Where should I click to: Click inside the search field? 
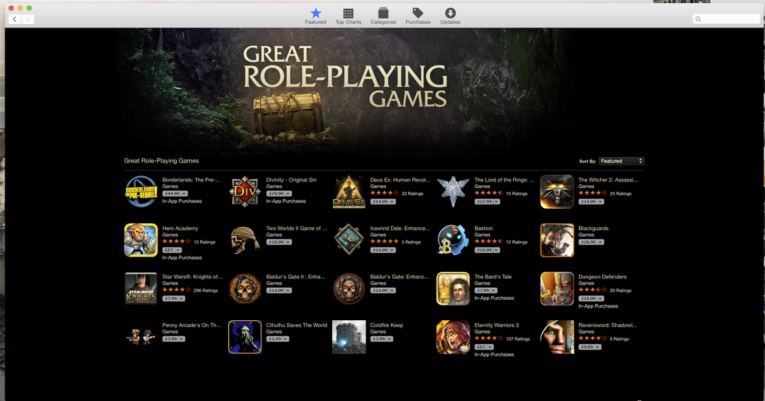click(725, 18)
